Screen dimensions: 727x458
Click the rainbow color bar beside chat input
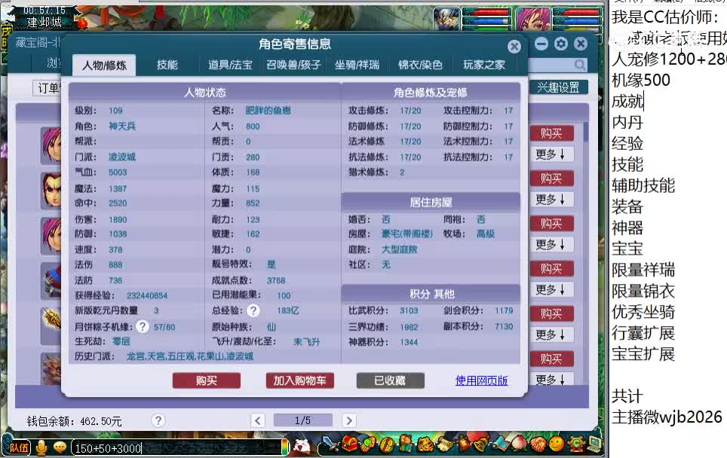[x=285, y=447]
